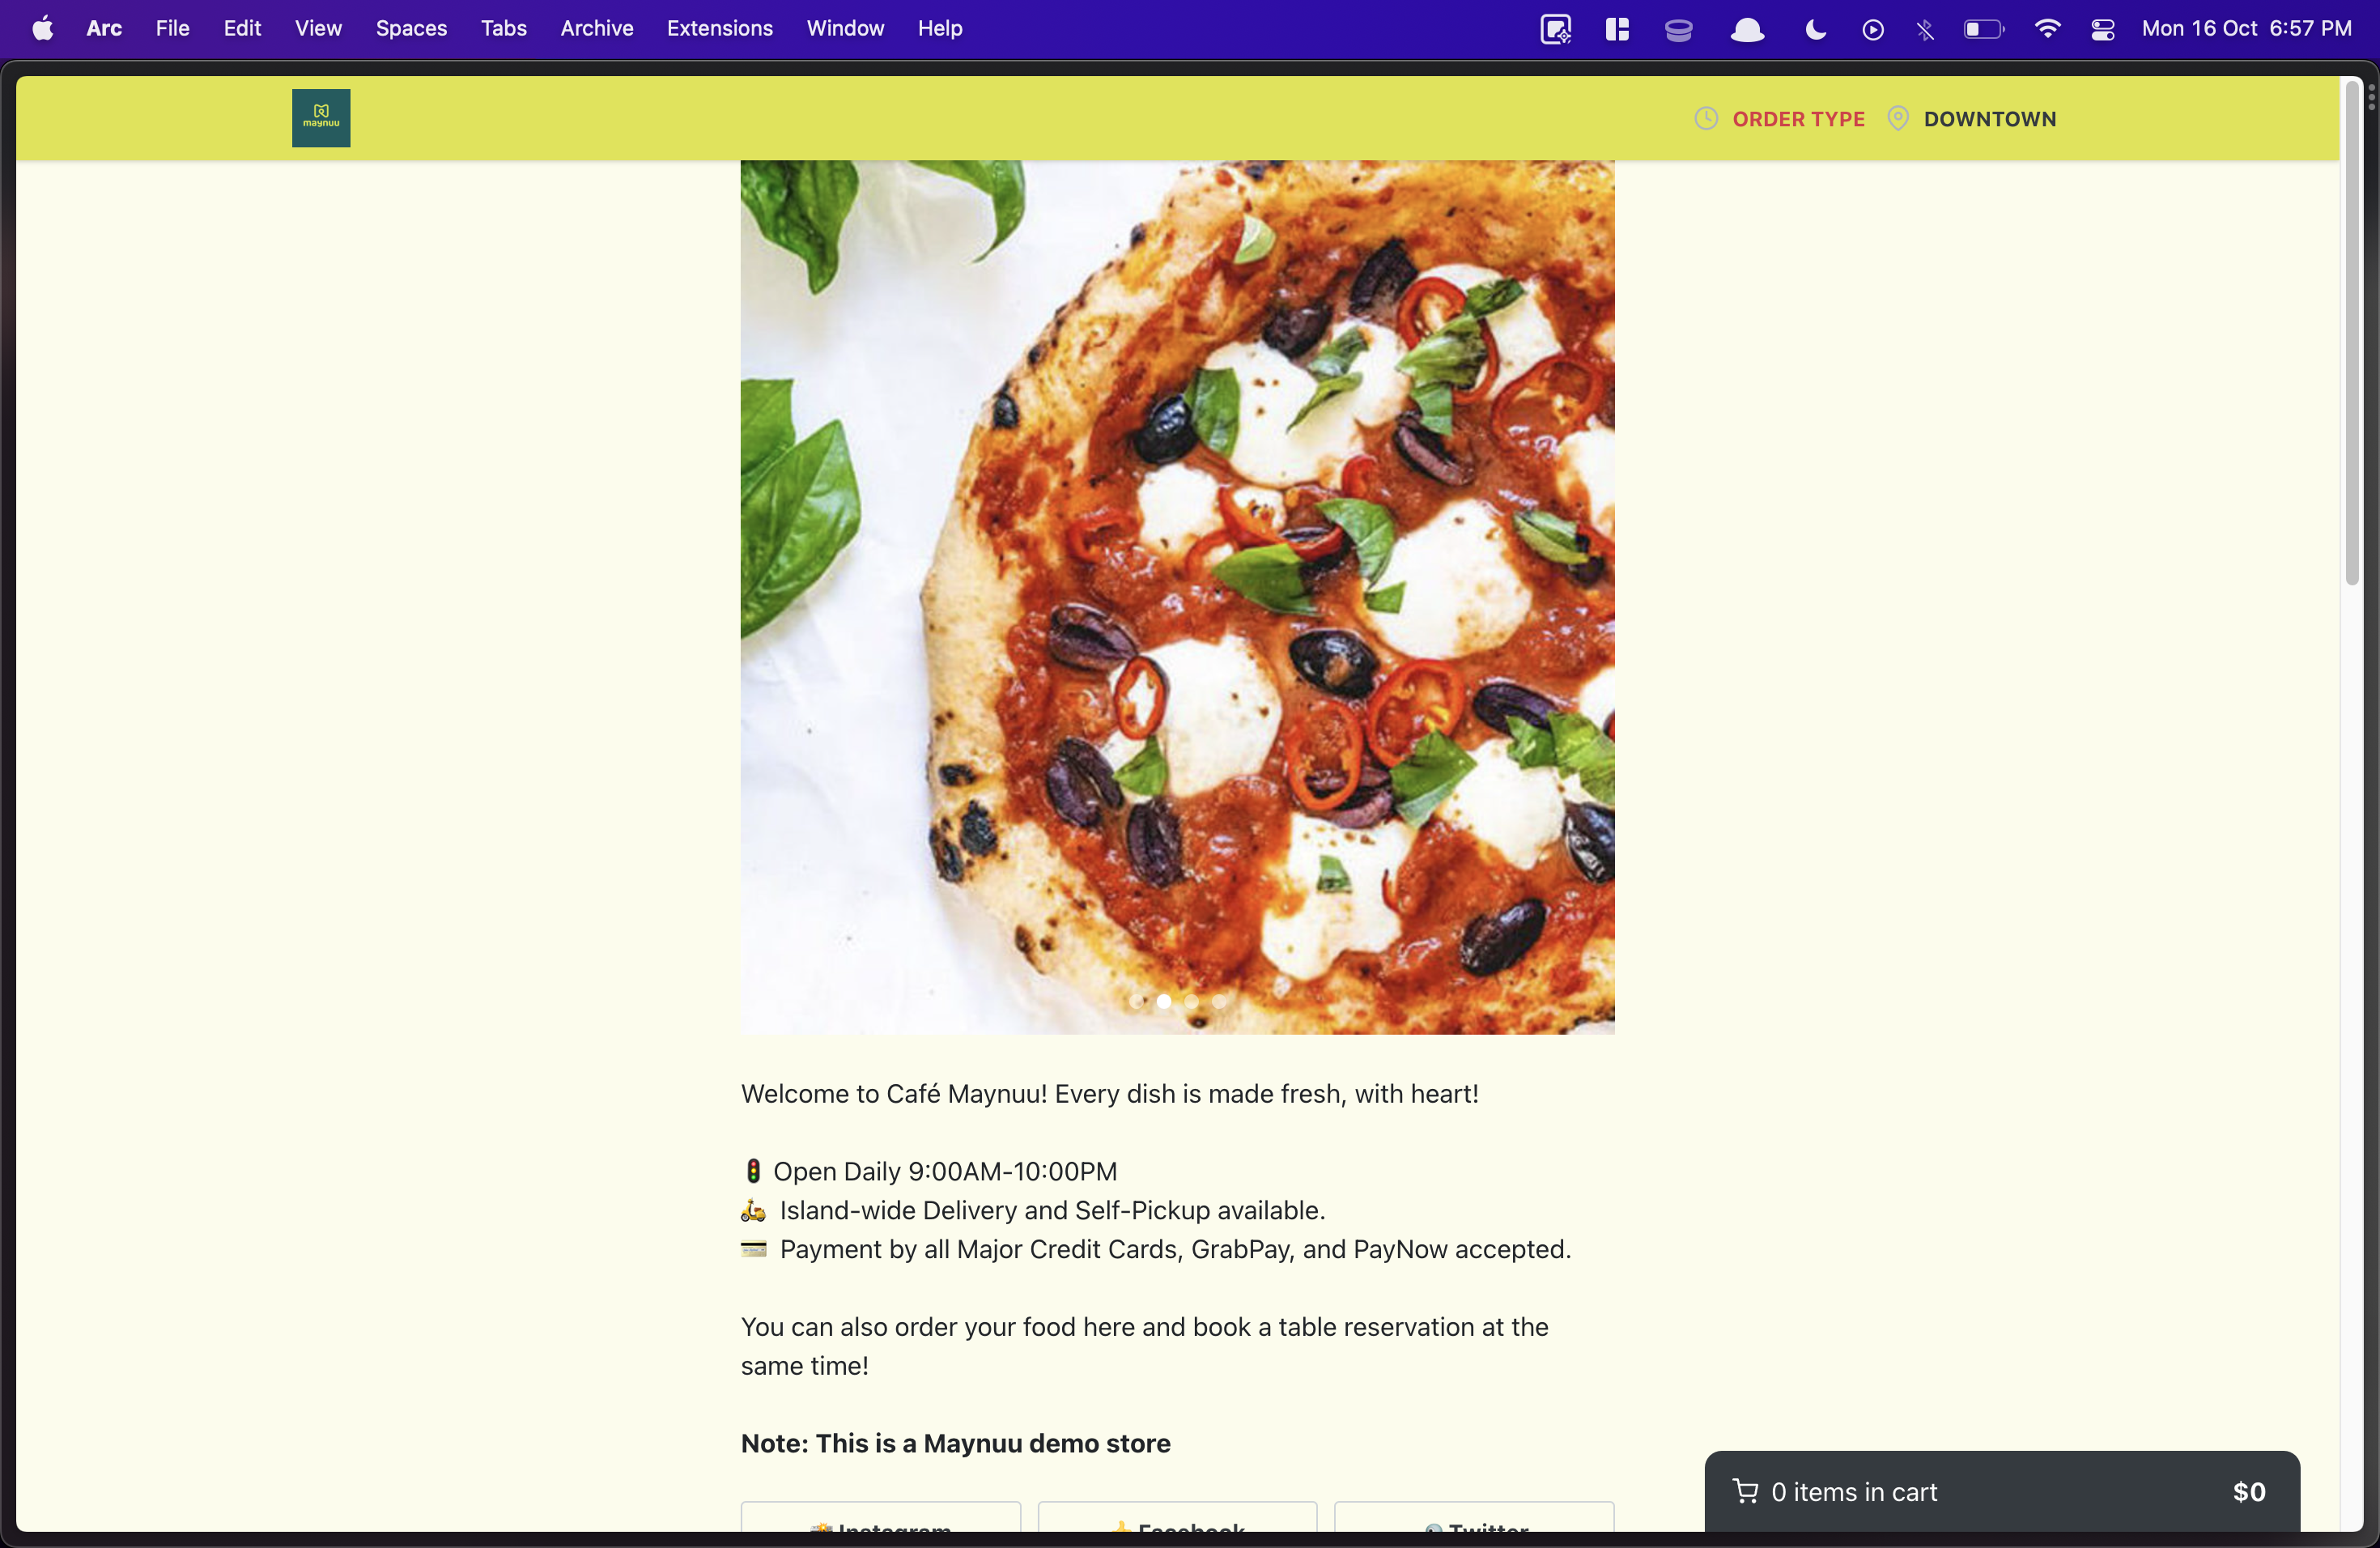Open the File menu

point(172,28)
